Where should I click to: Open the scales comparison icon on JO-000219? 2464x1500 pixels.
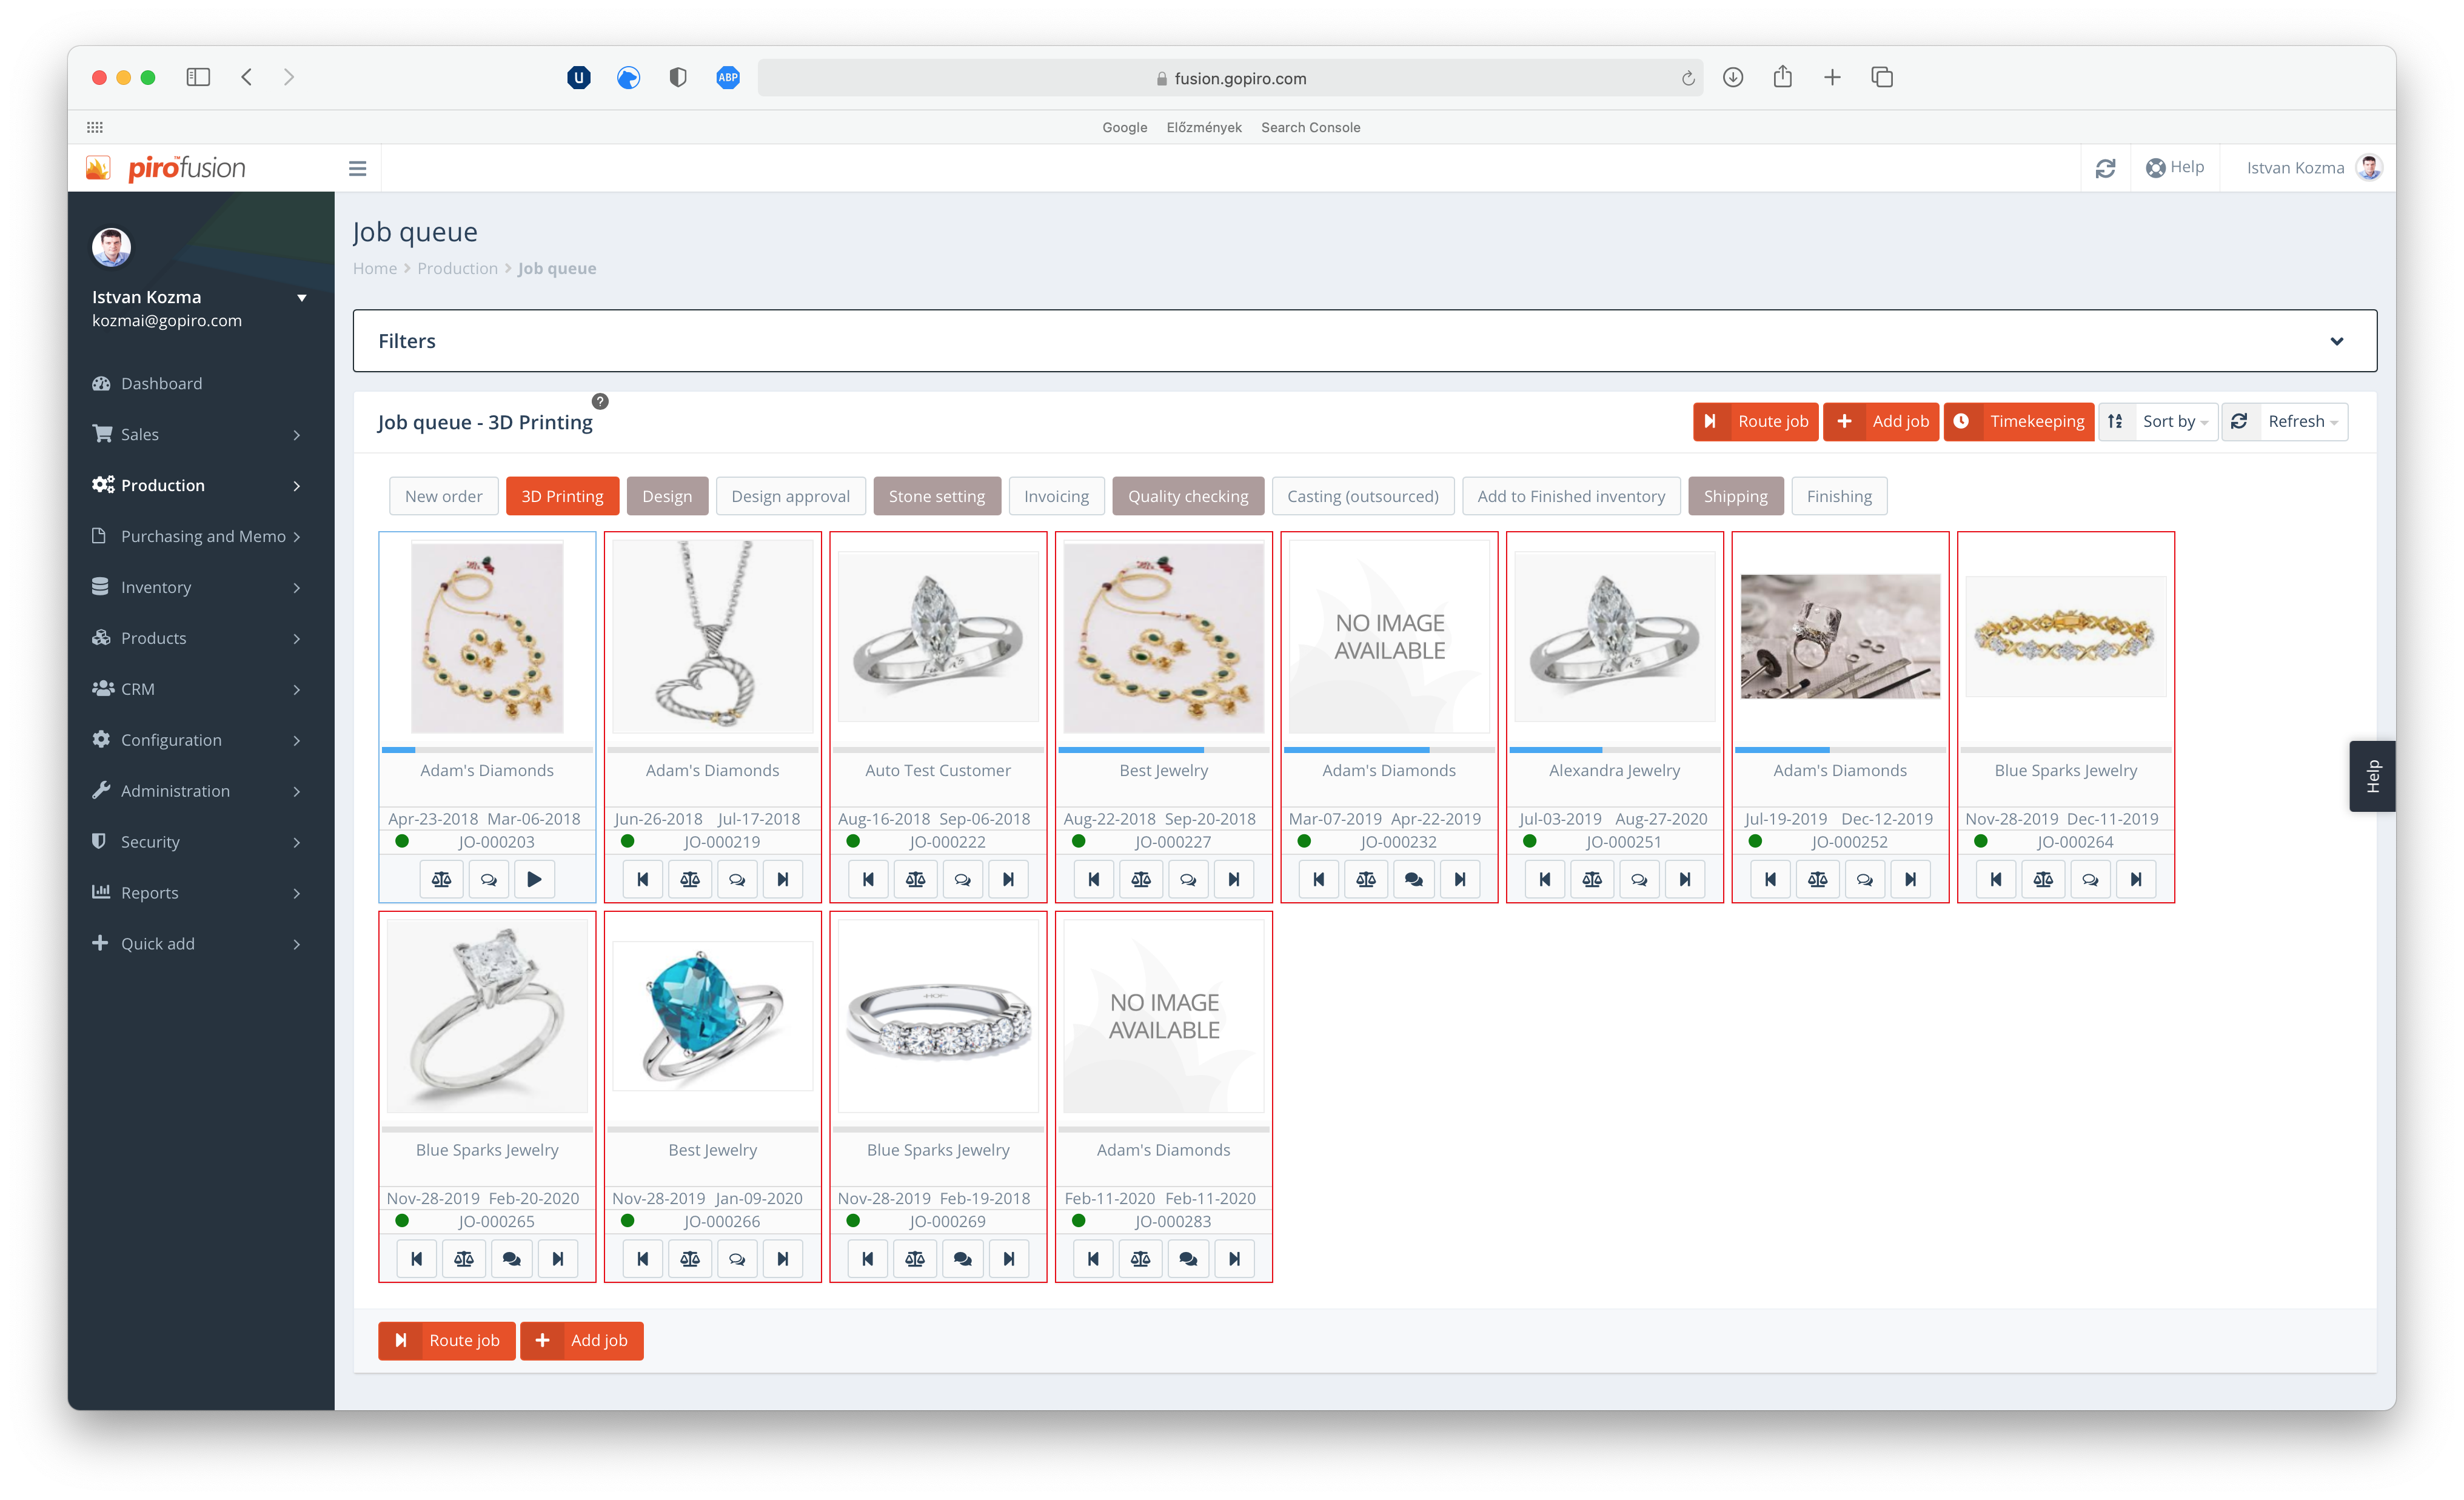pyautogui.click(x=690, y=878)
